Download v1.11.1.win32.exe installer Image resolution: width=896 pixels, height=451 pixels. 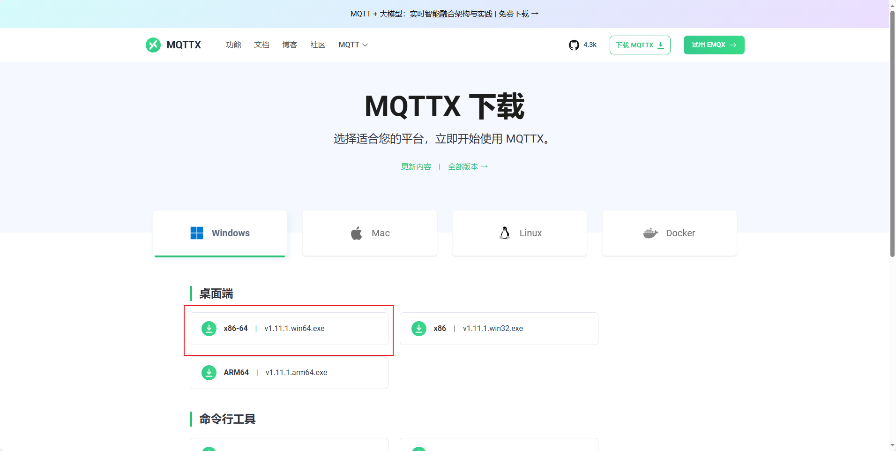point(499,329)
